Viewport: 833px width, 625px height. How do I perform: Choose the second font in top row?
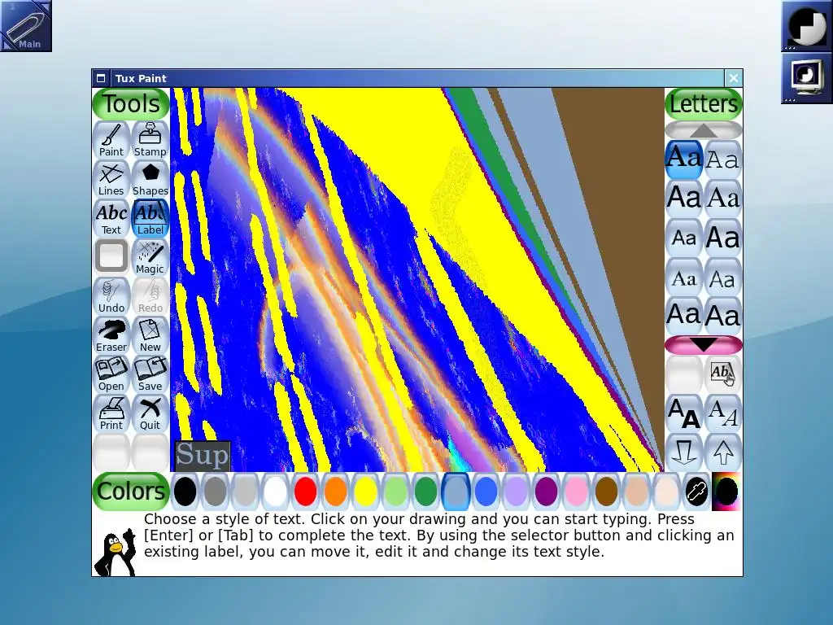[x=722, y=160]
